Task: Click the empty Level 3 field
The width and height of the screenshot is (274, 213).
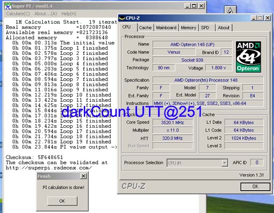Action: 244,146
